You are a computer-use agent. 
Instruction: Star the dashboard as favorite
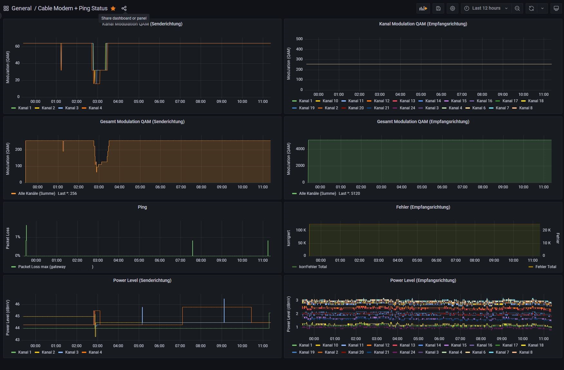click(113, 8)
